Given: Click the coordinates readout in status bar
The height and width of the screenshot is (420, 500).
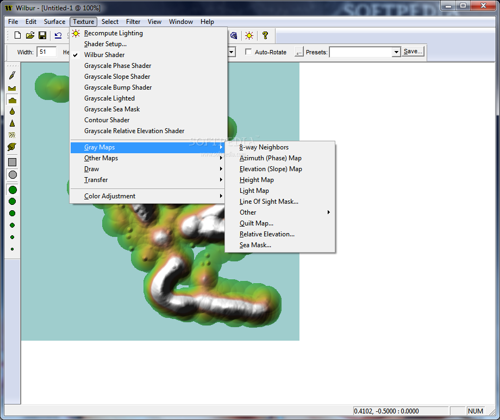Looking at the screenshot, I should (x=401, y=411).
